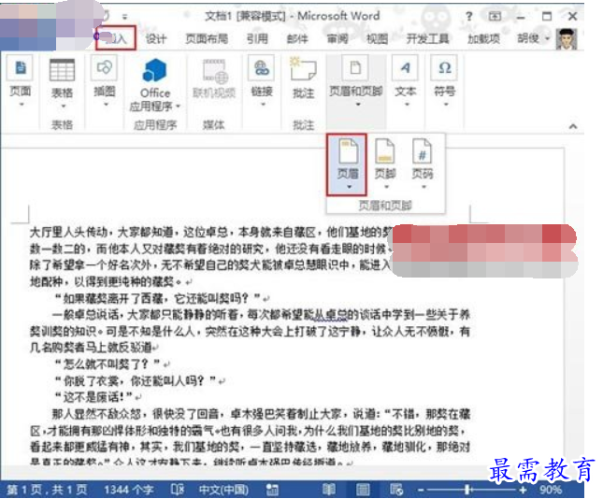Expand the 表格 dropdown arrow
Screen dimensions: 603x499
[x=63, y=106]
